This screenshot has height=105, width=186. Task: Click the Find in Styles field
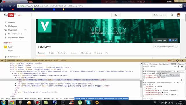pyautogui.click(x=164, y=99)
